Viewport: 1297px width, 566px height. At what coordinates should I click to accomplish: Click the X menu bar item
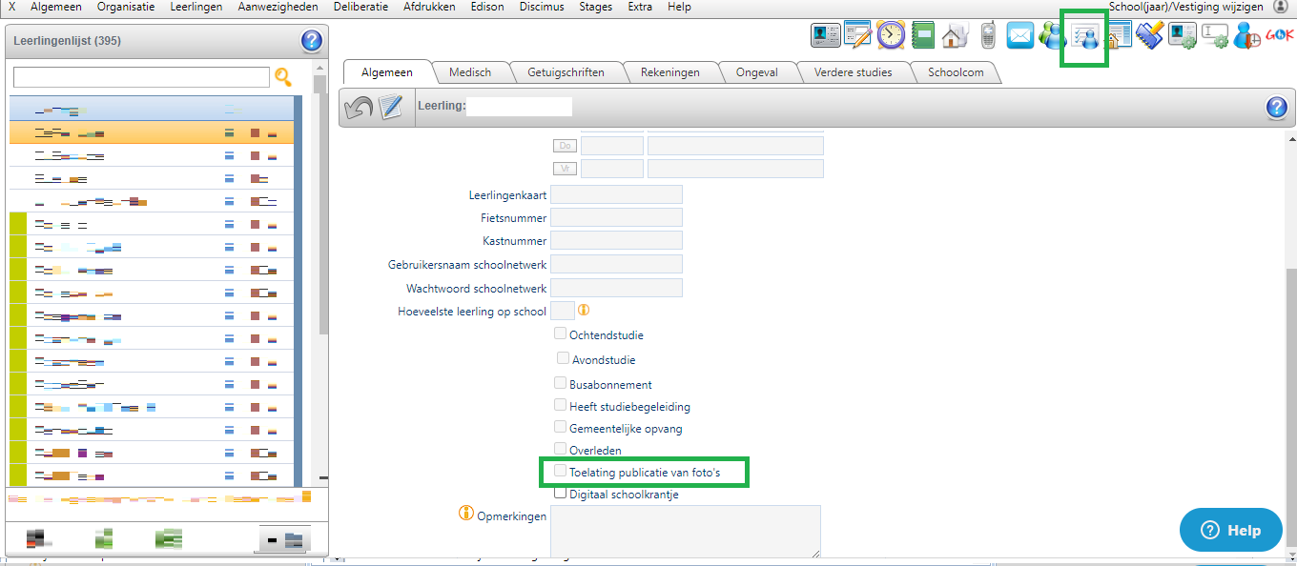coord(11,7)
